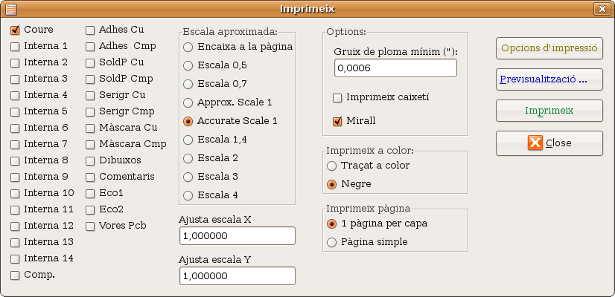Focus the Ajusta escala X field

pos(238,236)
